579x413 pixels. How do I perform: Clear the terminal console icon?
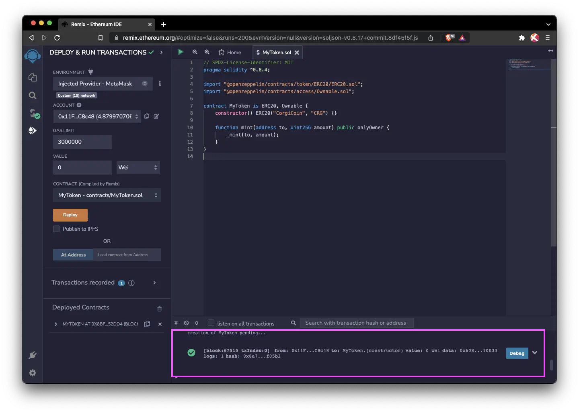[x=187, y=323]
